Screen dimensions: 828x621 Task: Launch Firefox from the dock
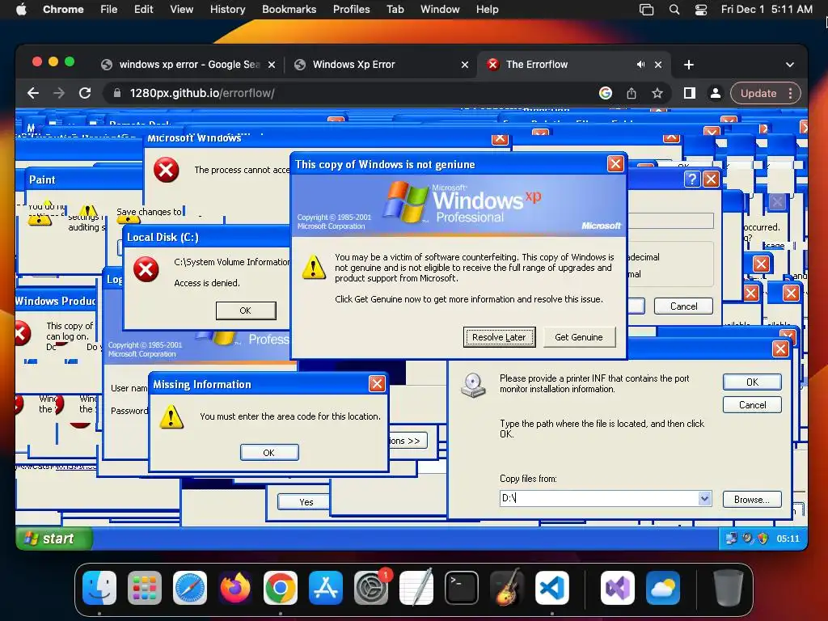(x=235, y=588)
